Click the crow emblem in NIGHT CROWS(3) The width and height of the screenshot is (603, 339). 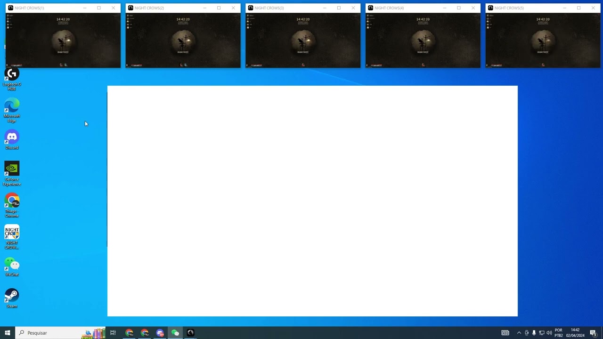pyautogui.click(x=303, y=42)
